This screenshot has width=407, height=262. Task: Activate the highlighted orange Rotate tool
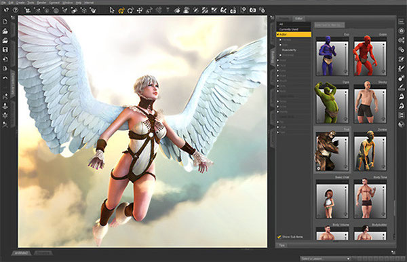tap(121, 10)
